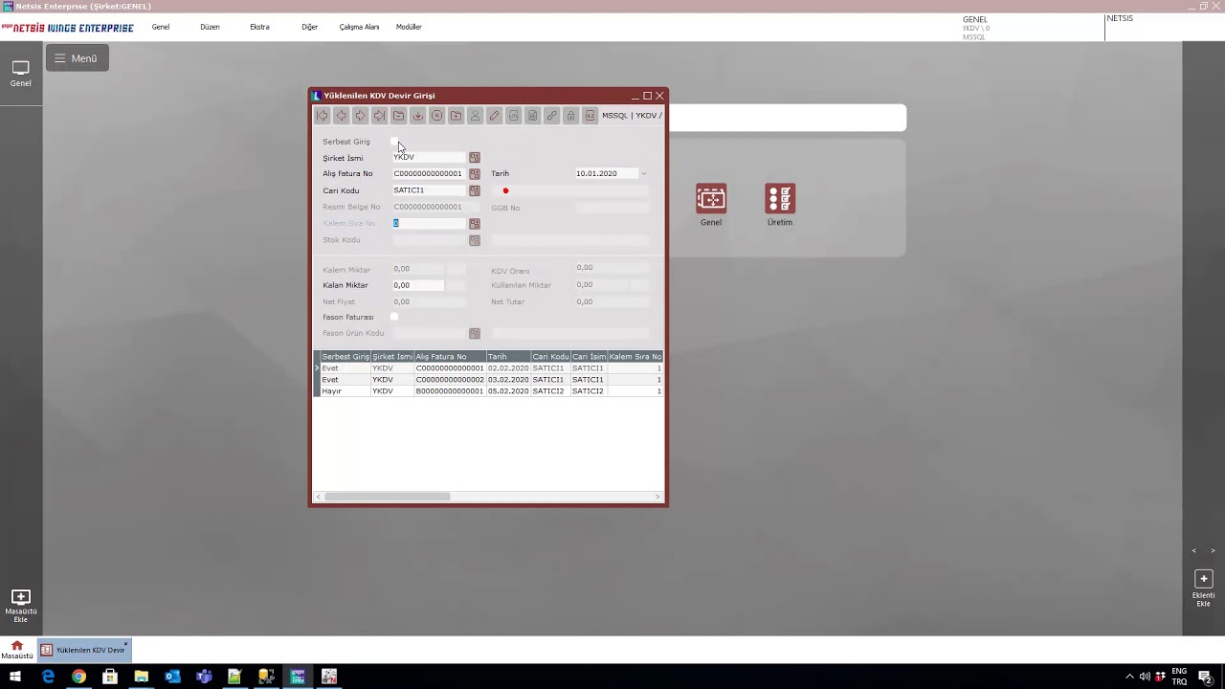The width and height of the screenshot is (1225, 689).
Task: Click the folder open toolbar icon
Action: [x=399, y=116]
